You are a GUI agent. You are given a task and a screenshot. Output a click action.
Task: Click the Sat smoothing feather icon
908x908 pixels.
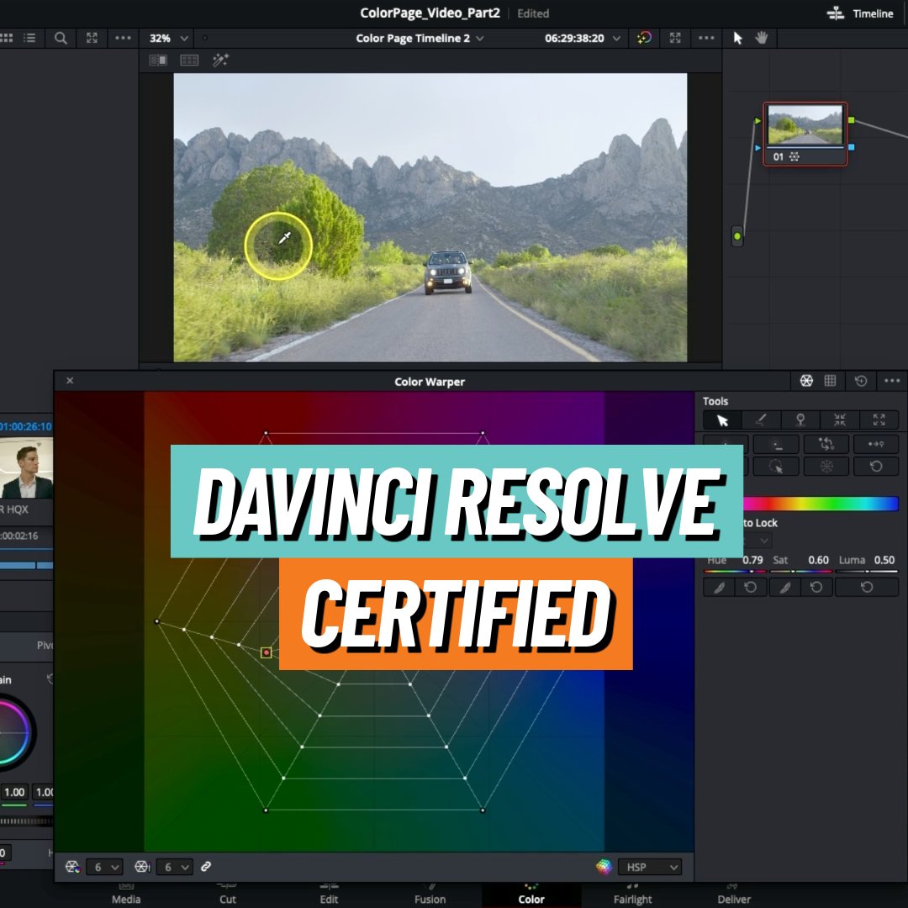pos(784,587)
